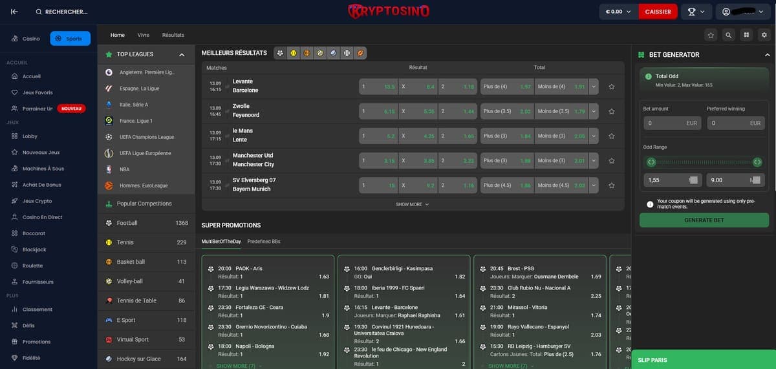Screen dimensions: 776x369
Task: Favorite the Zwolle - Feyenoord match
Action: [611, 111]
